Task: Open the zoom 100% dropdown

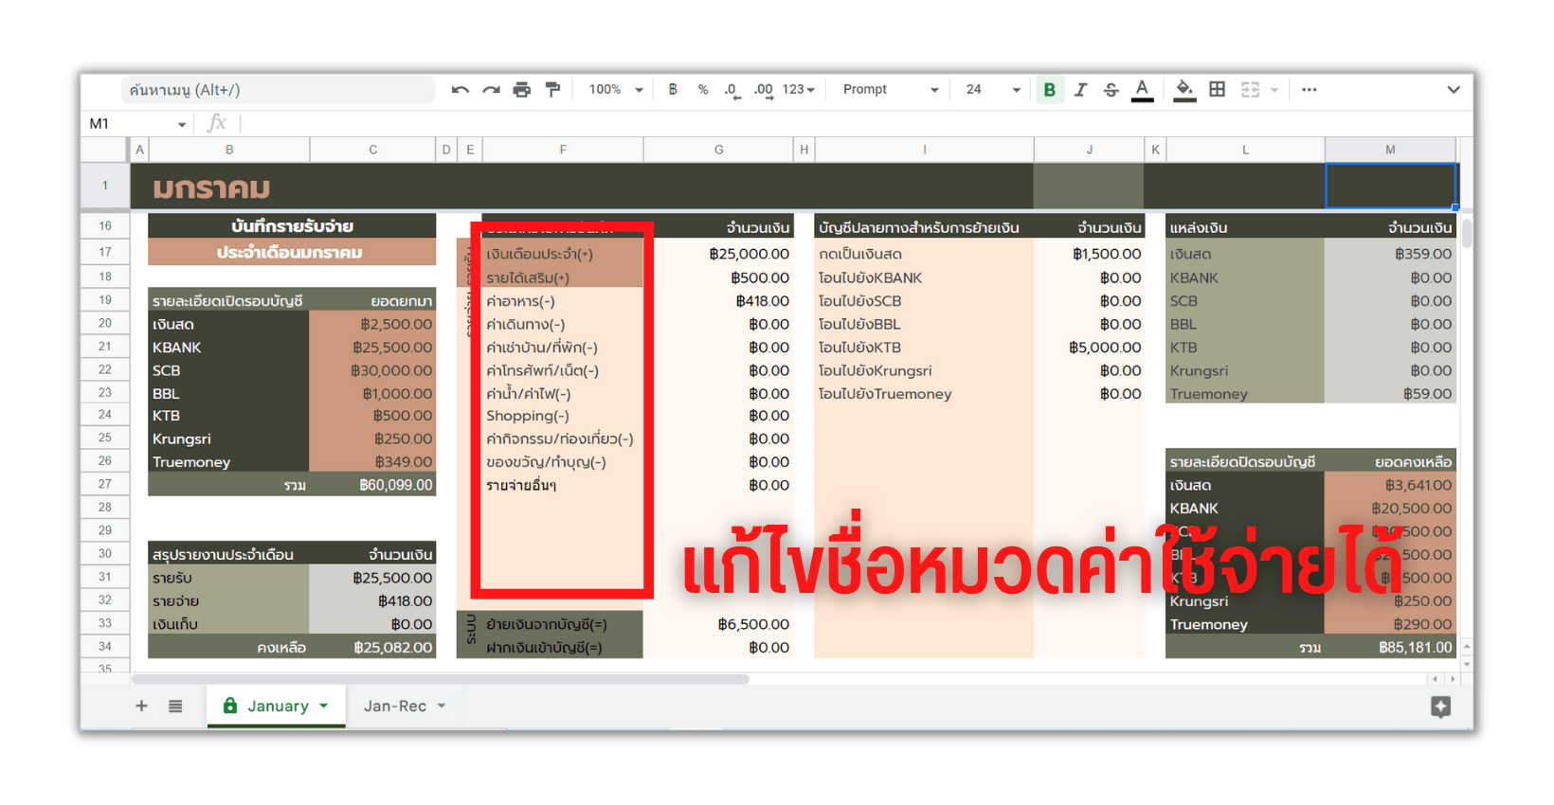Action: click(616, 90)
